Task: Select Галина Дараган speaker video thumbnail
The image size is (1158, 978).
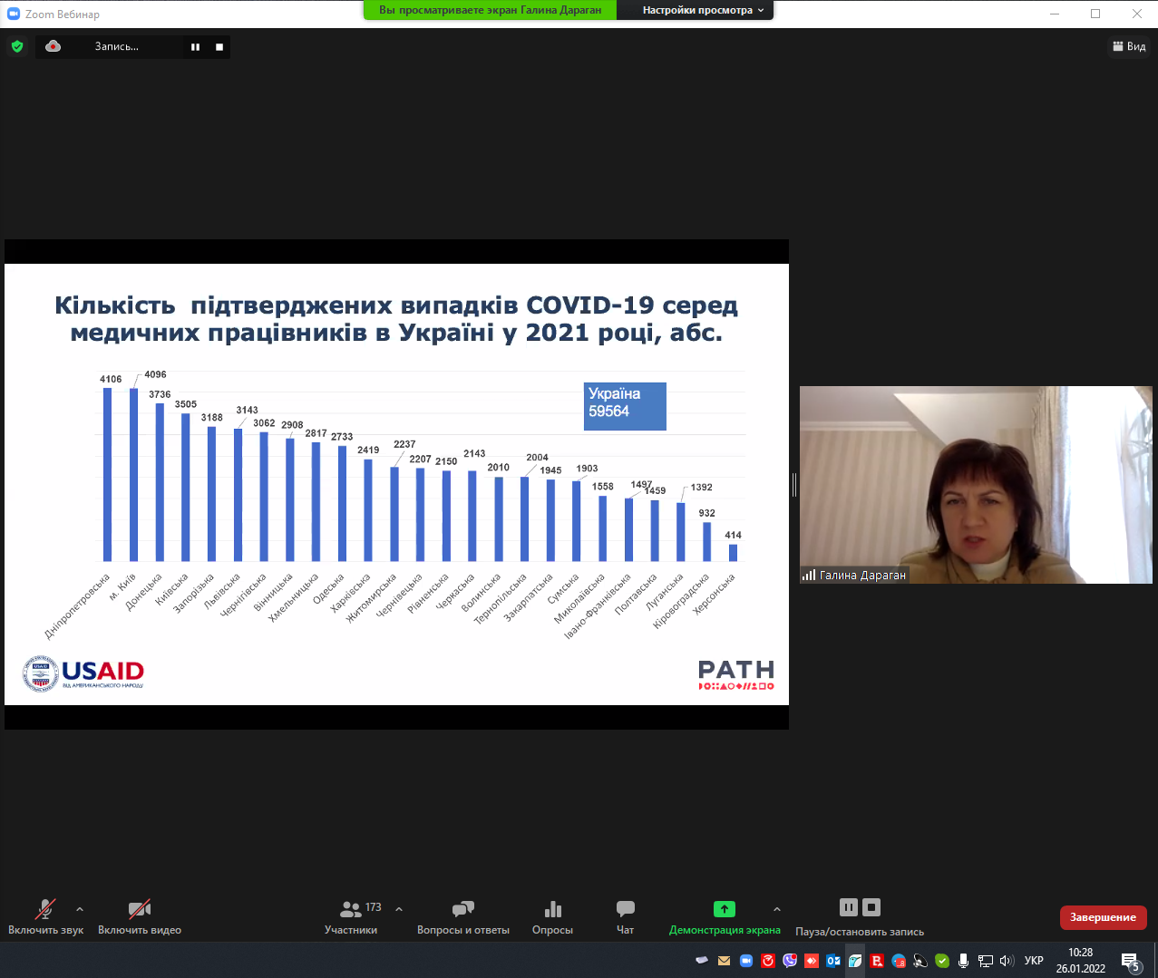Action: click(976, 485)
